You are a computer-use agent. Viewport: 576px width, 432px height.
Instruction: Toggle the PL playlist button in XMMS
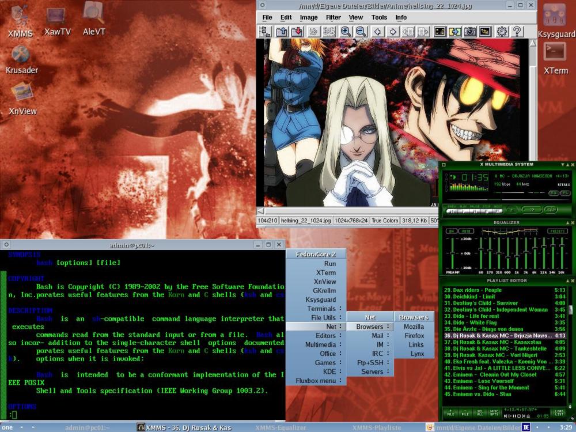pos(566,193)
